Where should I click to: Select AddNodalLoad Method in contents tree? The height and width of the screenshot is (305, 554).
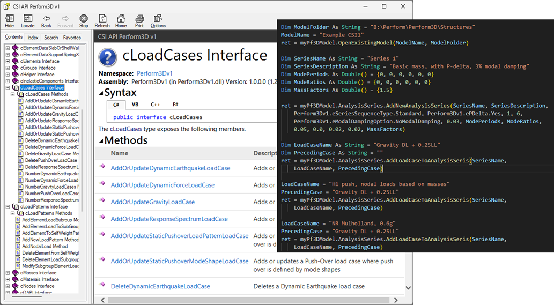click(45, 246)
